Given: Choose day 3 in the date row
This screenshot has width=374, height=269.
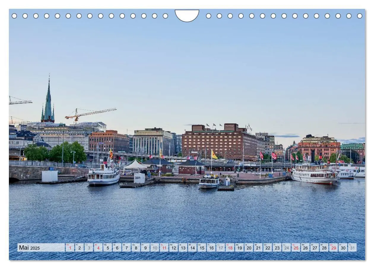Looking at the screenshot, I should [89, 248].
